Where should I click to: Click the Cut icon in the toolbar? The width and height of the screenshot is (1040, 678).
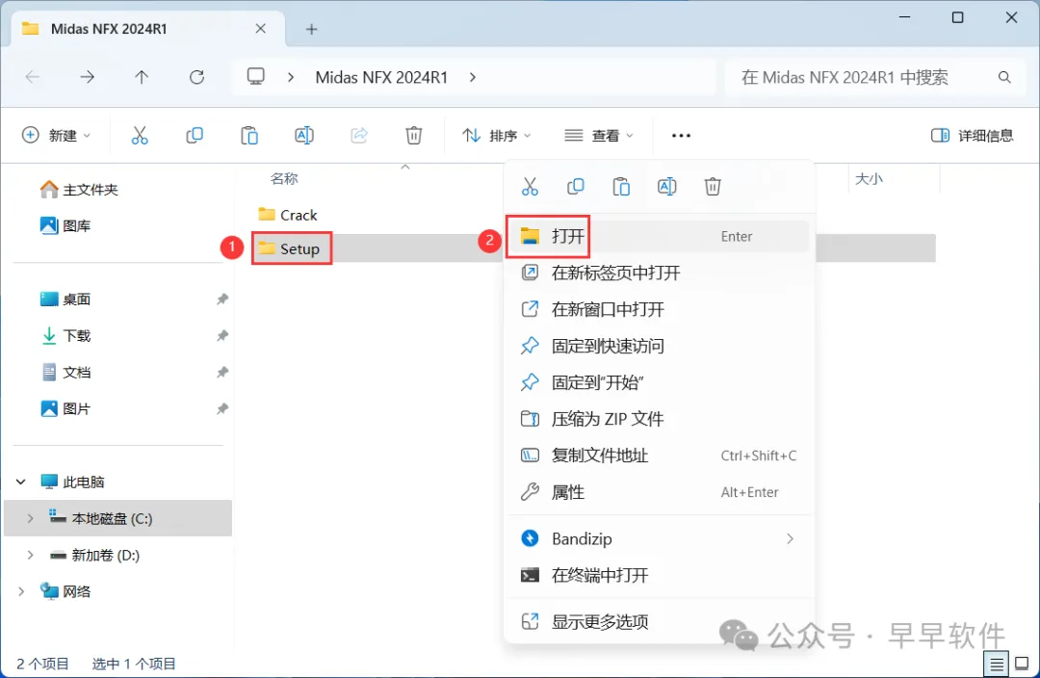(x=140, y=136)
